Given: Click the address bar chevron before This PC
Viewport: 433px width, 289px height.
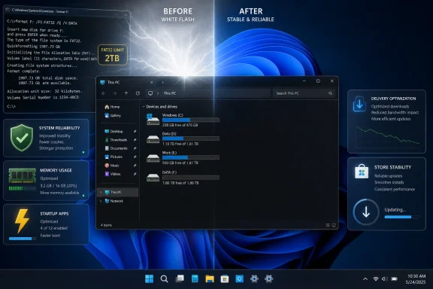Looking at the screenshot, I should click(x=158, y=93).
